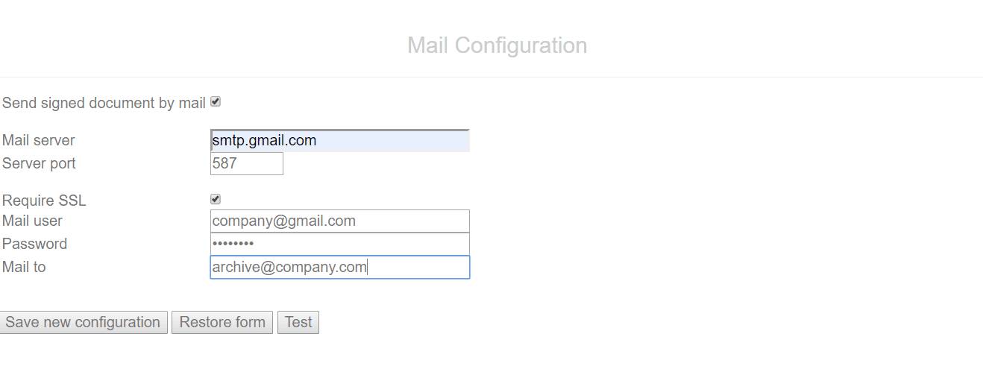Click the 'Mail server' label text

pyautogui.click(x=39, y=141)
